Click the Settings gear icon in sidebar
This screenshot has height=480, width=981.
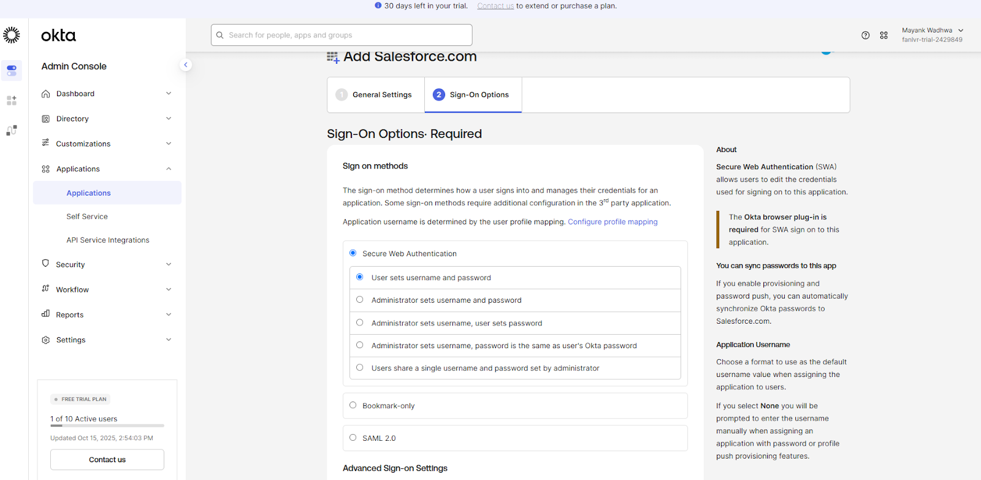pos(45,340)
